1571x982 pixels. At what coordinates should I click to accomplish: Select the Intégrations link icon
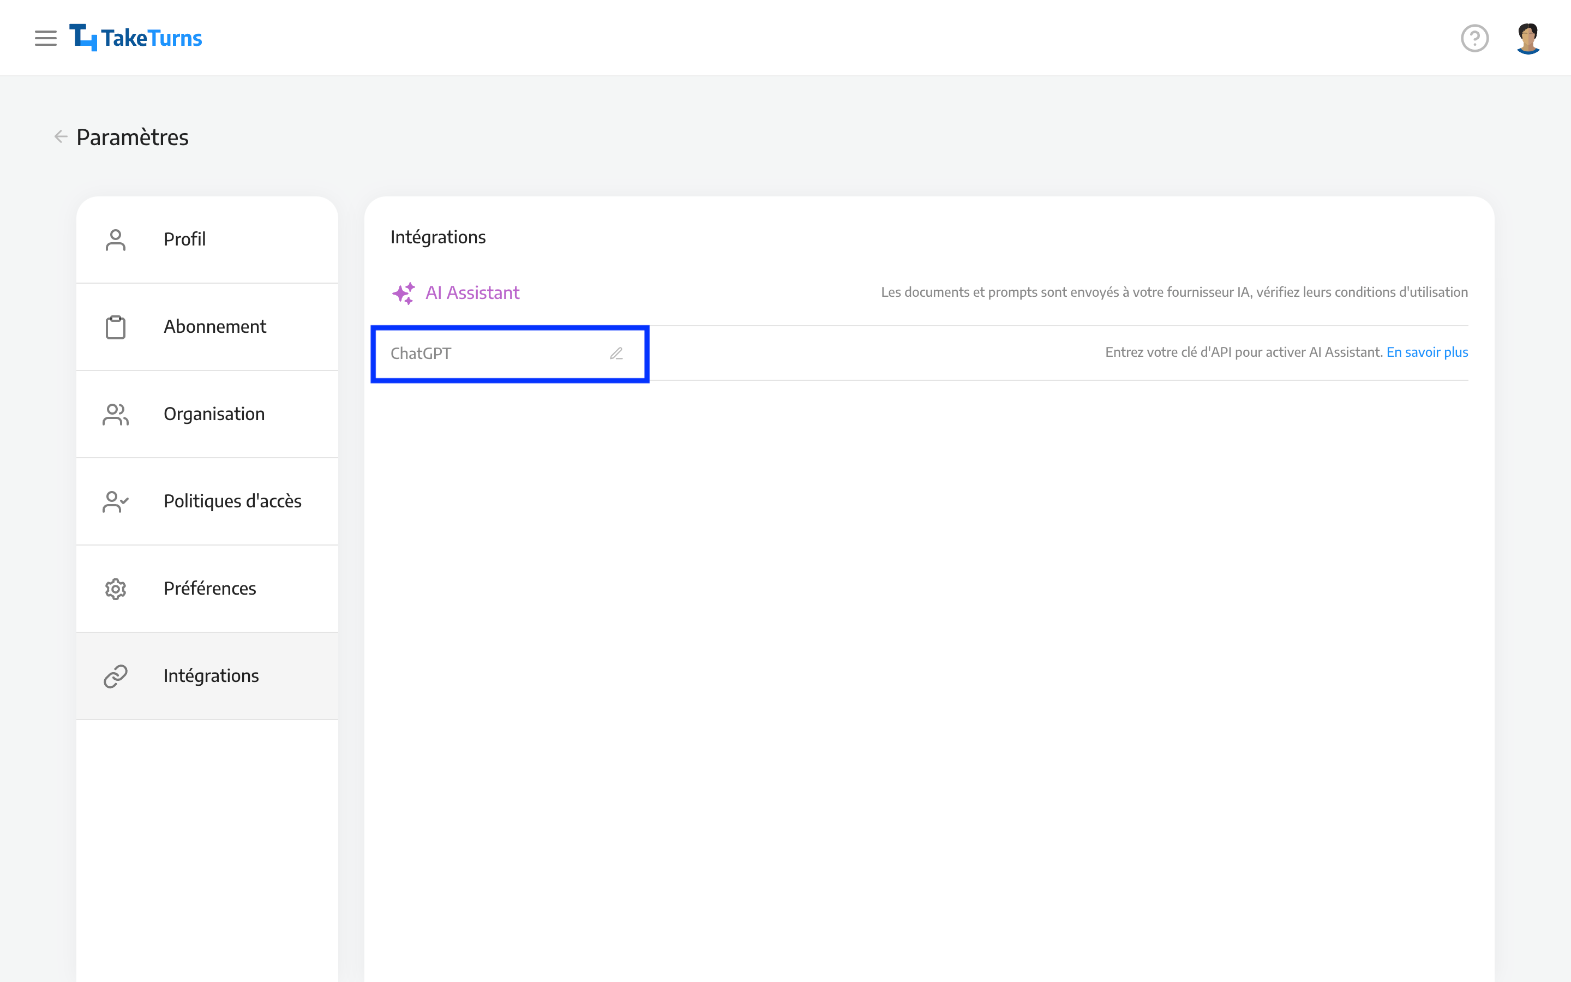click(x=114, y=675)
